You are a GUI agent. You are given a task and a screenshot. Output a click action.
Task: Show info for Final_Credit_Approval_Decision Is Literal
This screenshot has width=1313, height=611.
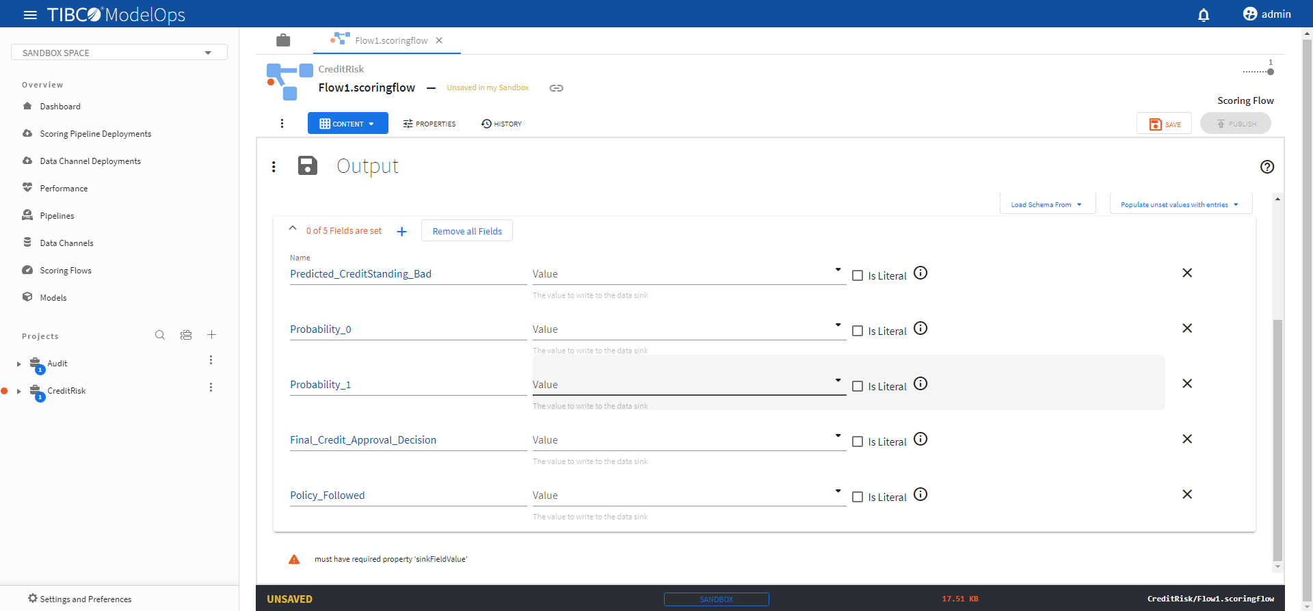click(920, 439)
